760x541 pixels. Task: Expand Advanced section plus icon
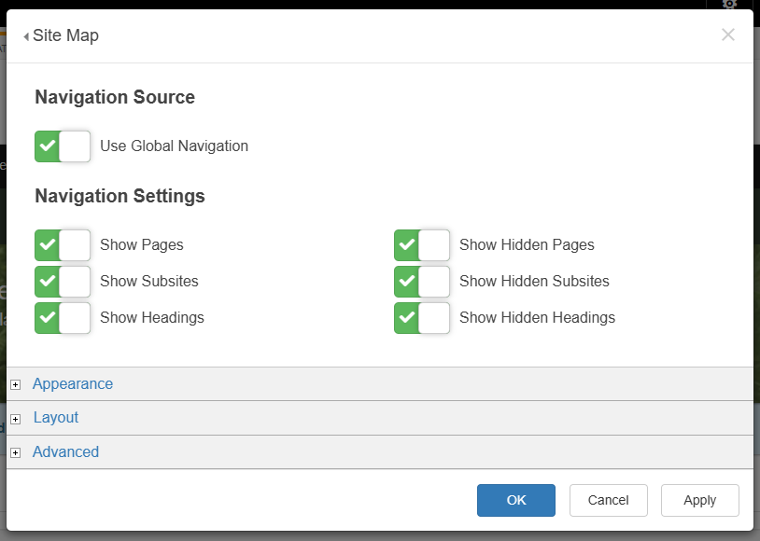pos(16,452)
